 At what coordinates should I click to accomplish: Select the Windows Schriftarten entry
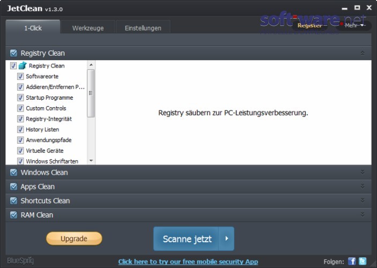(x=52, y=161)
